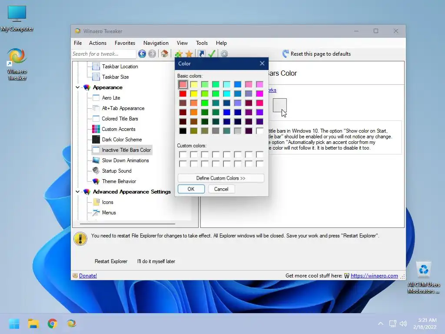Select the Taskbar Location icon
Screen dimensions: 445x334
tap(96, 67)
